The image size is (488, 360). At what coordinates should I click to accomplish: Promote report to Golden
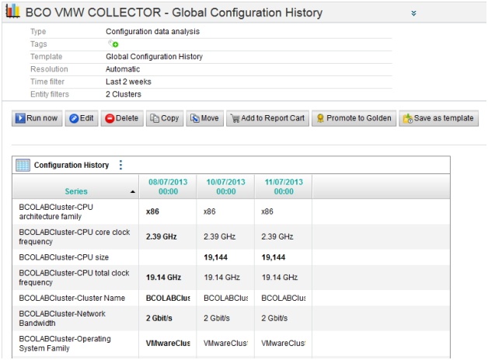point(354,118)
